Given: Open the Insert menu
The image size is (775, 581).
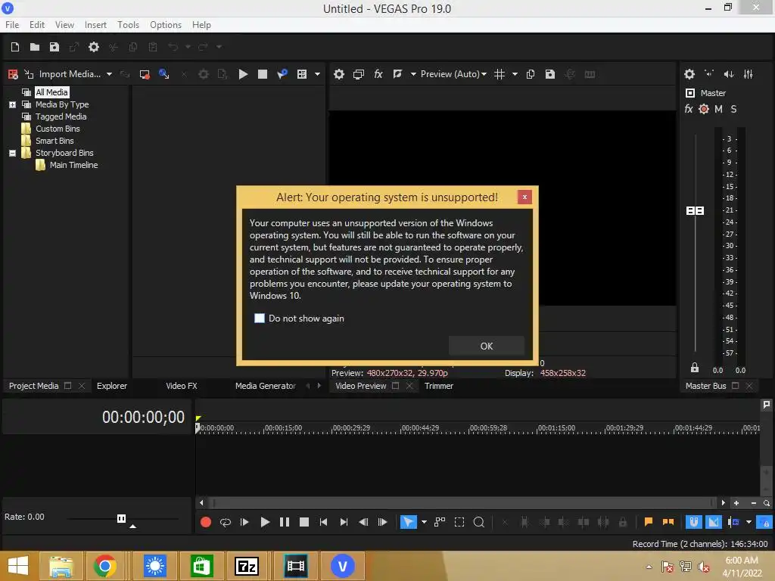Looking at the screenshot, I should point(95,25).
